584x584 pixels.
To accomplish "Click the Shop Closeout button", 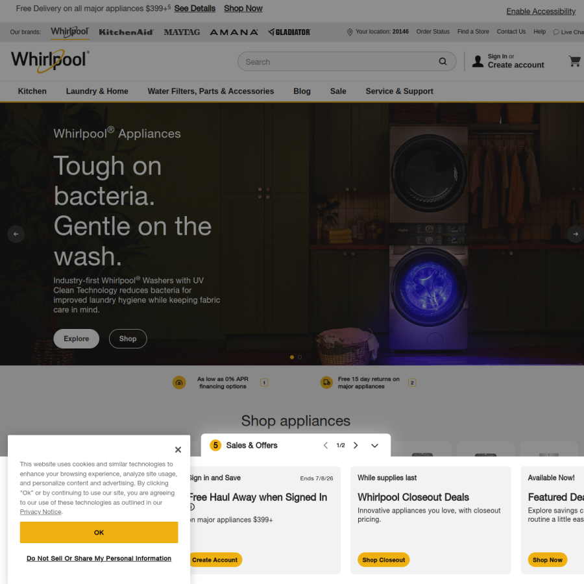I will click(383, 560).
